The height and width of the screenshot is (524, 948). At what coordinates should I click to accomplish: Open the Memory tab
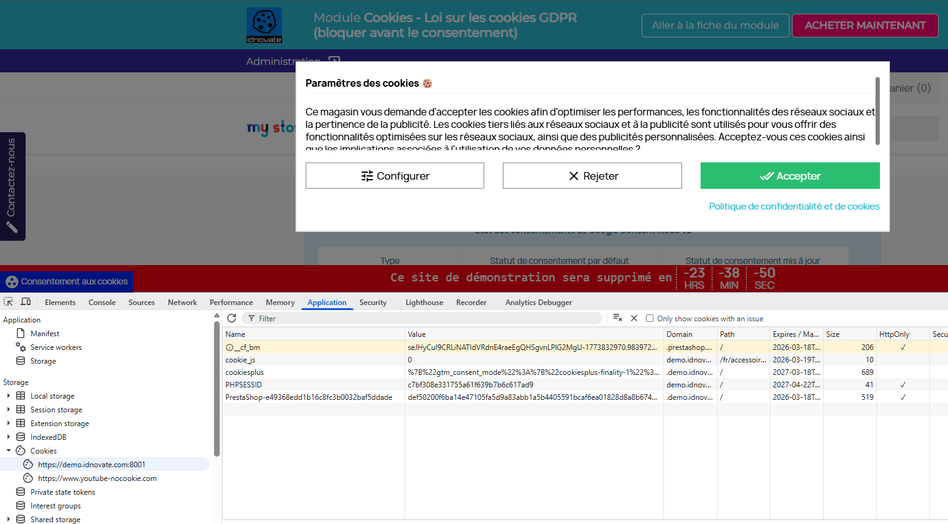[280, 303]
